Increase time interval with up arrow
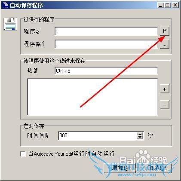Image resolution: width=181 pixels, height=181 pixels. click(140, 134)
